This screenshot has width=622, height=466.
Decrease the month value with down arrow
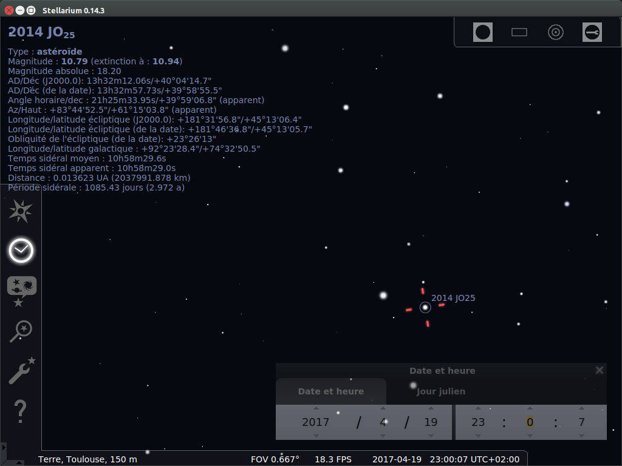pyautogui.click(x=383, y=435)
